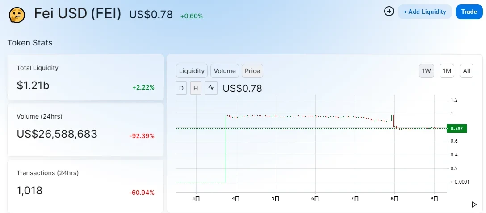The height and width of the screenshot is (213, 486).
Task: Show the Liquidity chart
Action: [x=192, y=71]
